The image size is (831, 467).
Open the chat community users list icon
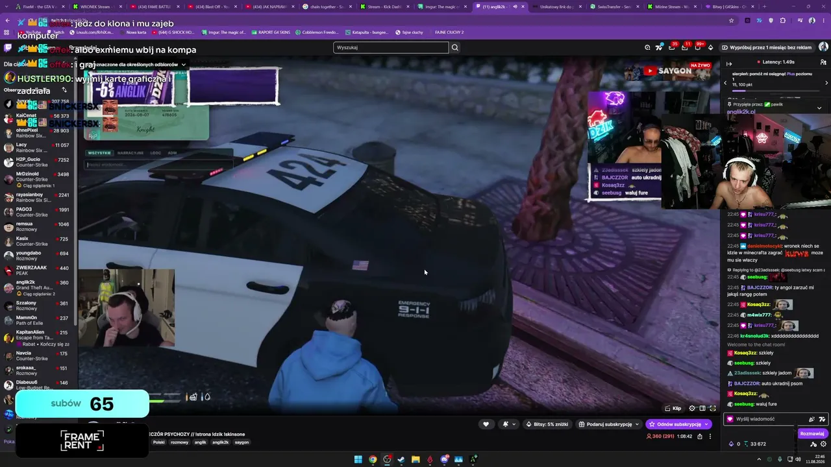coord(823,64)
